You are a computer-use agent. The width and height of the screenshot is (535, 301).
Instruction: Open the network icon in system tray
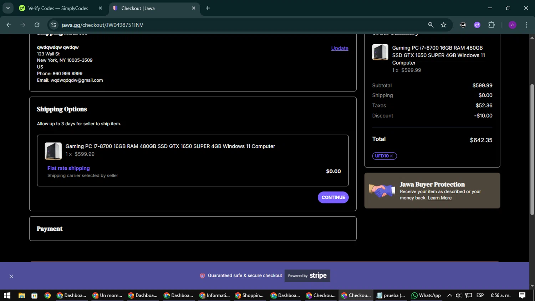[469, 295]
